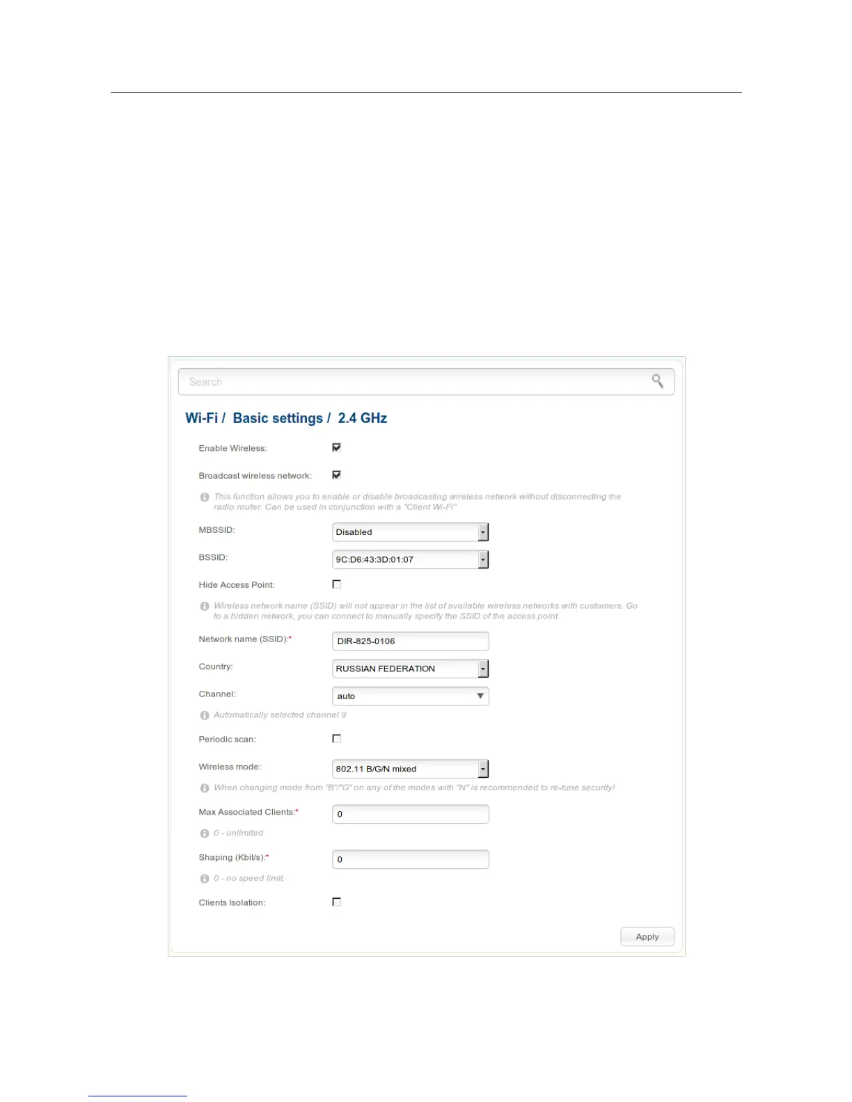
Task: Click the 'Automatically selected channel 9' text
Action: pos(280,715)
